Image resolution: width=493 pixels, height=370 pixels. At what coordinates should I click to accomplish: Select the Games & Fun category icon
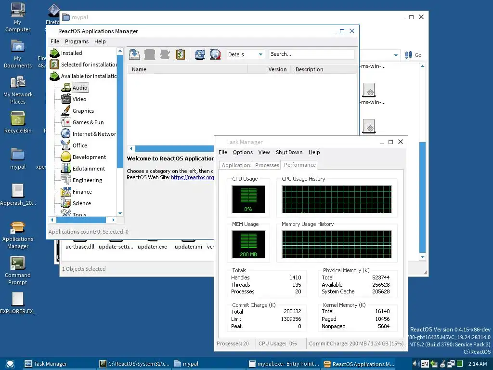[66, 122]
